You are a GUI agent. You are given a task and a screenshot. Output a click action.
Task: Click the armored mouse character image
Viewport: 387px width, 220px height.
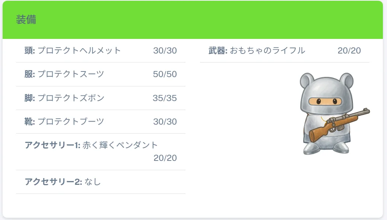point(335,114)
